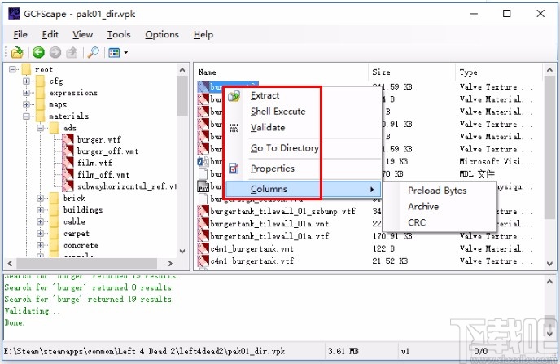Click the package path in status bar

pos(145,351)
